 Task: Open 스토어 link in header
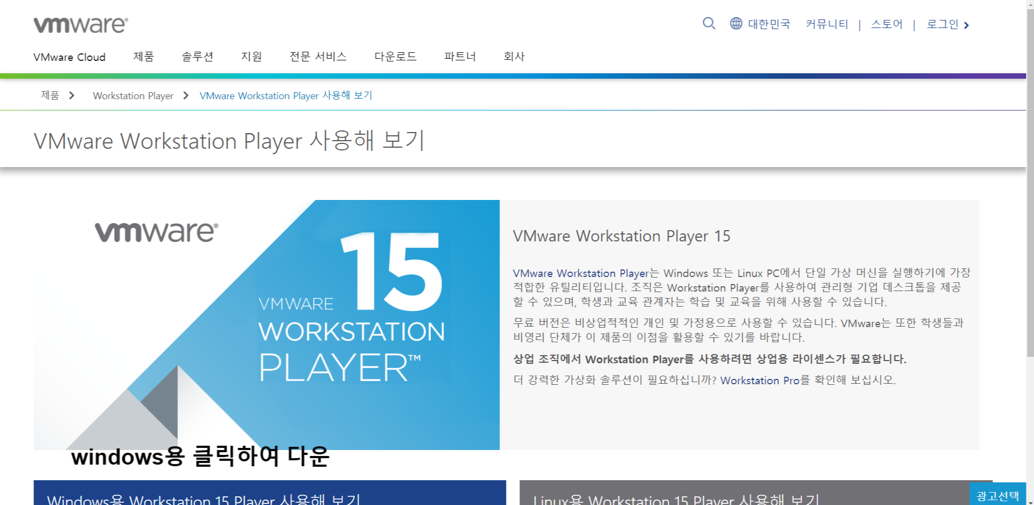tap(887, 24)
